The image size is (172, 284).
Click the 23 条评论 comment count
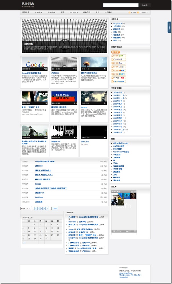click(x=103, y=162)
